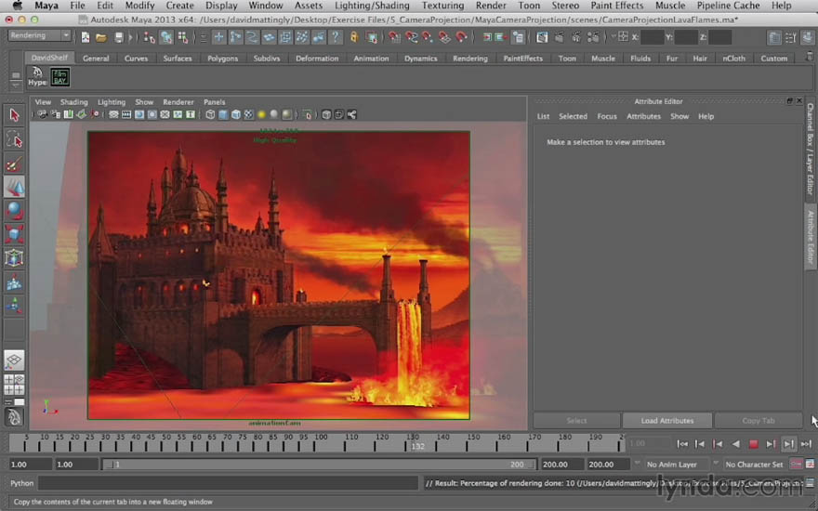
Task: Open the viewport Lighting menu
Action: tap(112, 102)
